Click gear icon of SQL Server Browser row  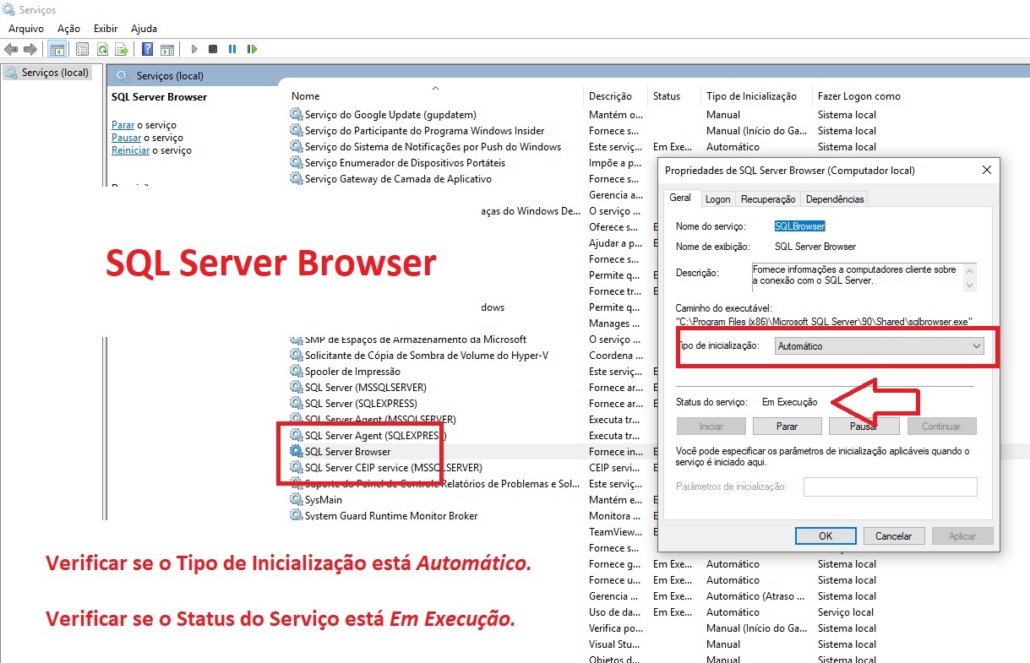(296, 452)
